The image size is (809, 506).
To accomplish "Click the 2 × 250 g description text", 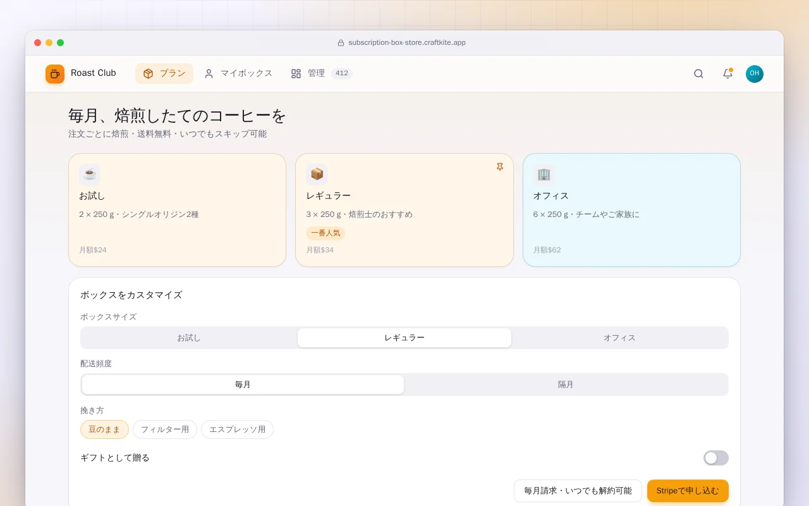I will click(x=139, y=214).
